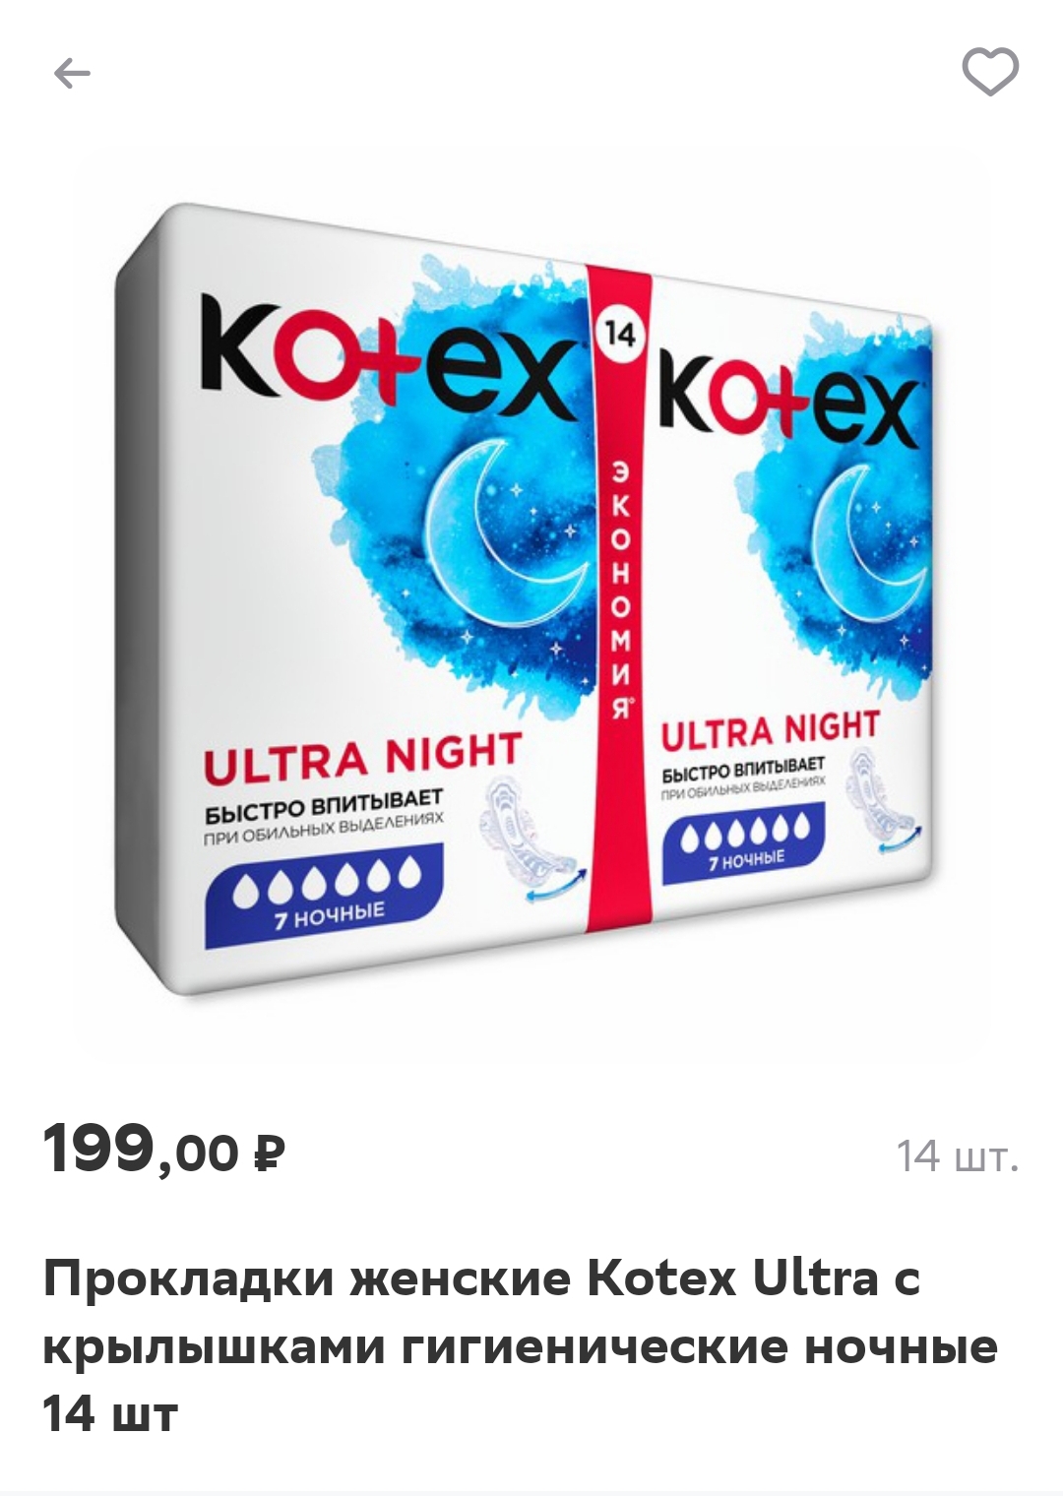Open the Kotex Ultra Night product photo

point(531,599)
